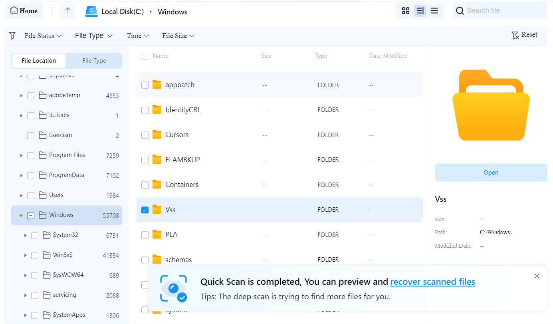
Task: Select the File Location tab
Action: click(39, 60)
